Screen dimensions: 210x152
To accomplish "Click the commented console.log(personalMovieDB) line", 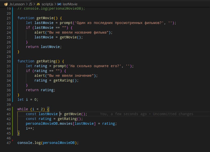I will click(51, 8).
